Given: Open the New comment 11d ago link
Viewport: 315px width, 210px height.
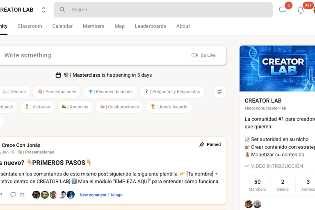Looking at the screenshot, I should coord(101,195).
